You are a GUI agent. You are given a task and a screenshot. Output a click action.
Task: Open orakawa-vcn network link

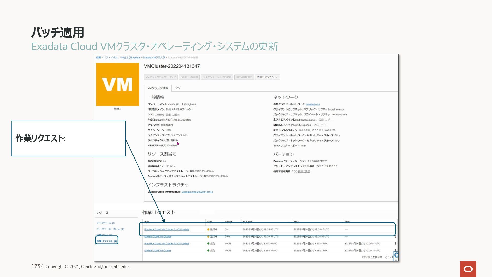click(313, 104)
